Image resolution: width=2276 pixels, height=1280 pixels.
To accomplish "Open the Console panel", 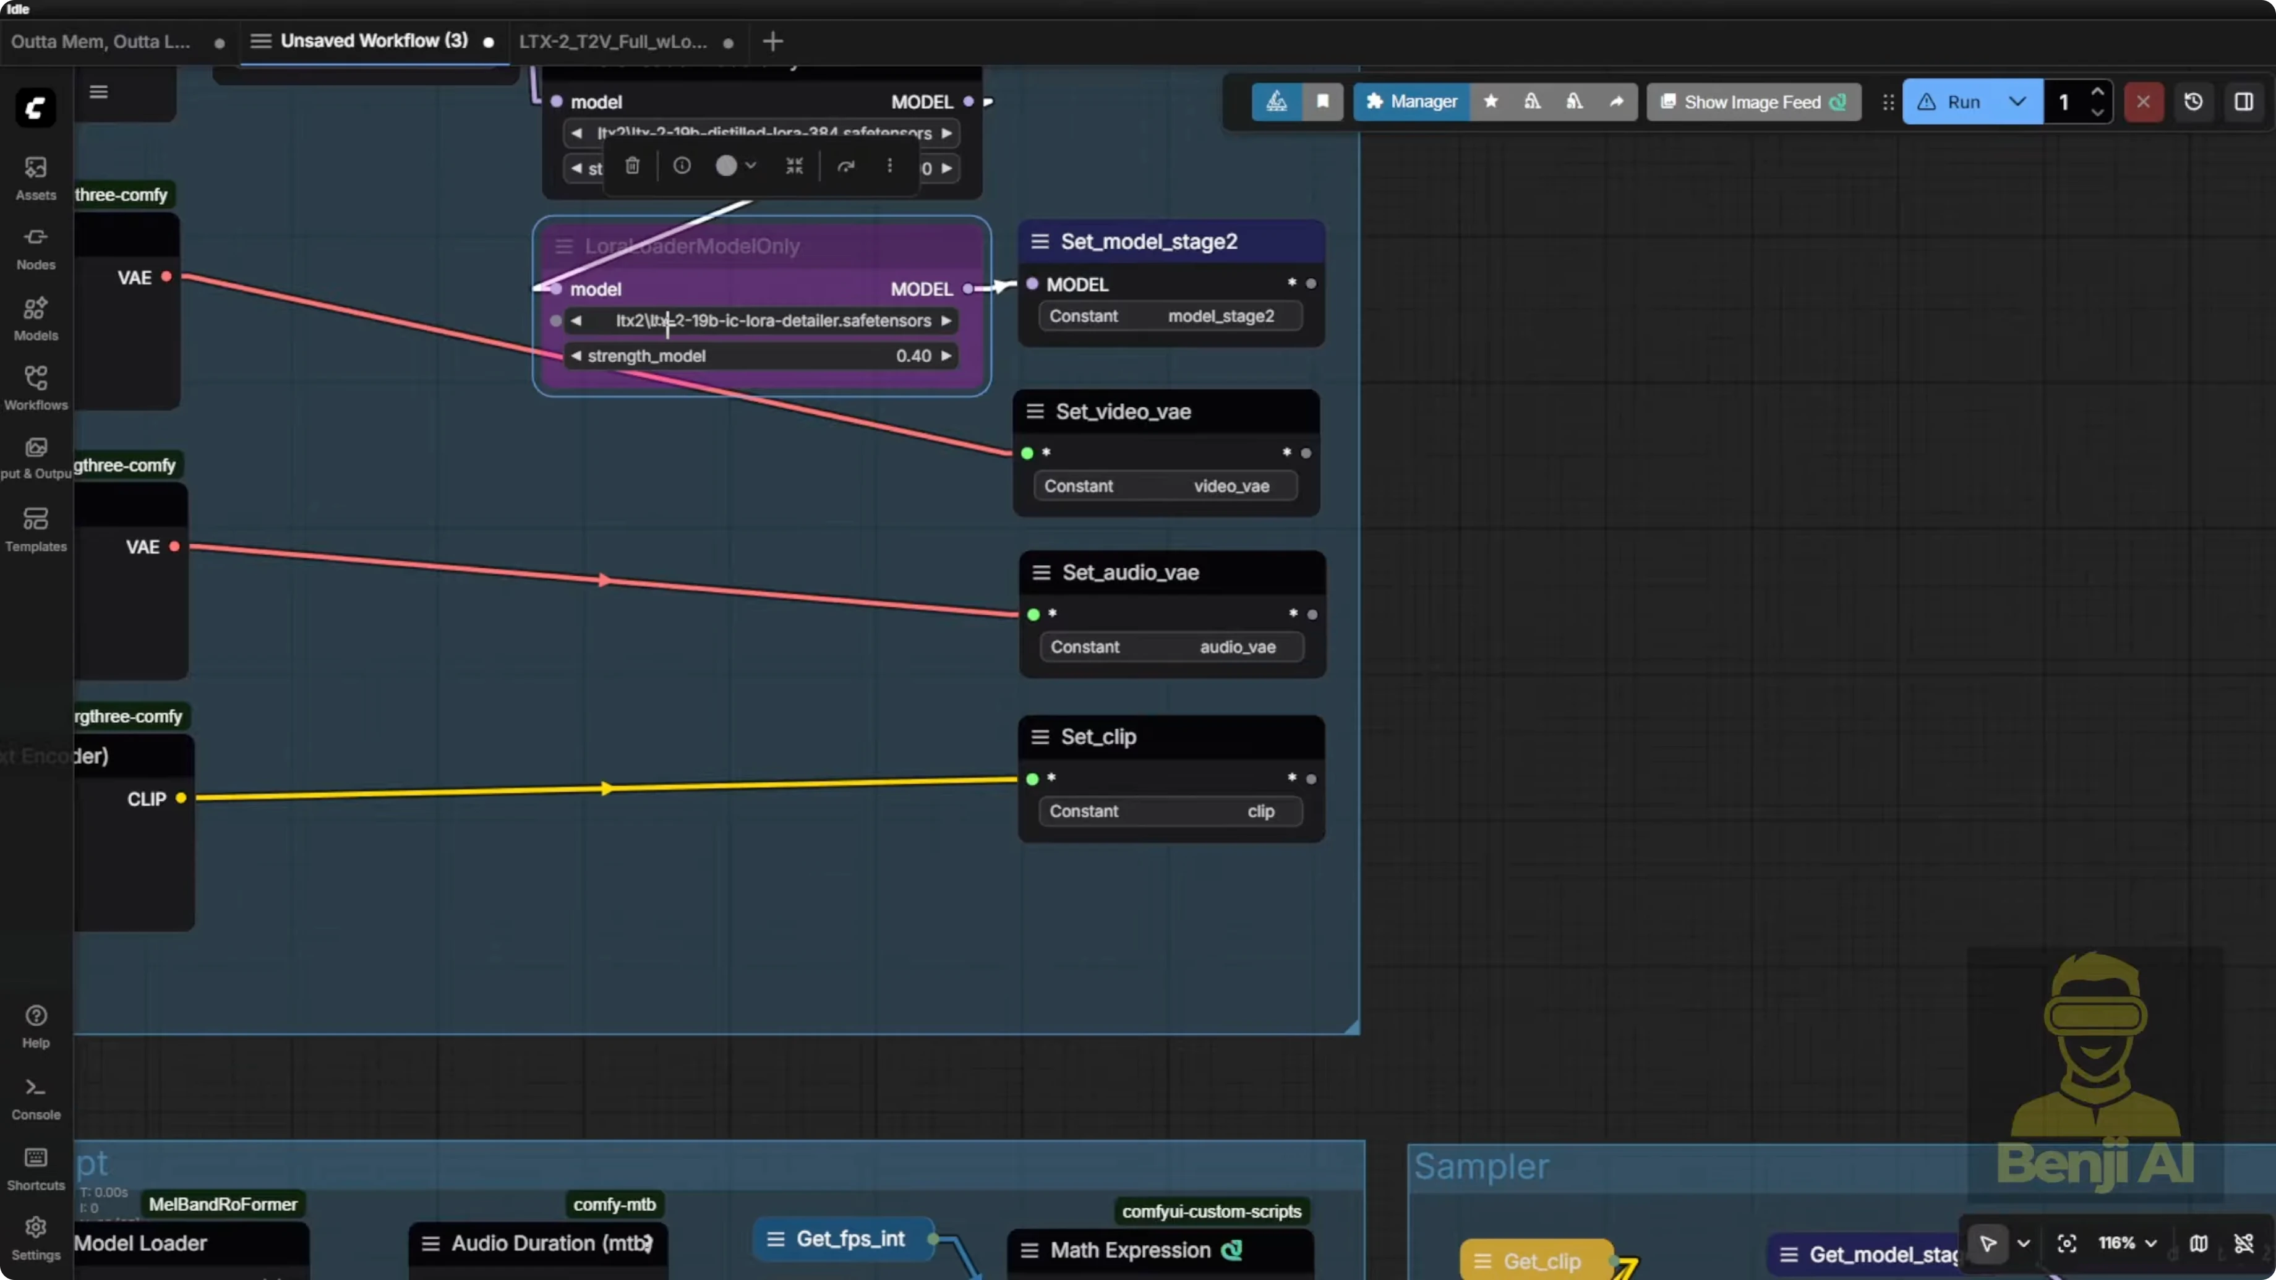I will pyautogui.click(x=35, y=1097).
